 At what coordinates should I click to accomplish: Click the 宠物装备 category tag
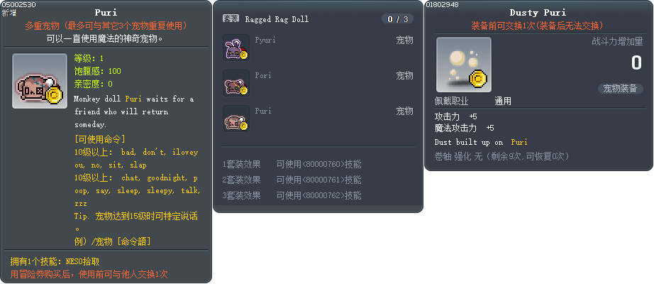pos(620,89)
